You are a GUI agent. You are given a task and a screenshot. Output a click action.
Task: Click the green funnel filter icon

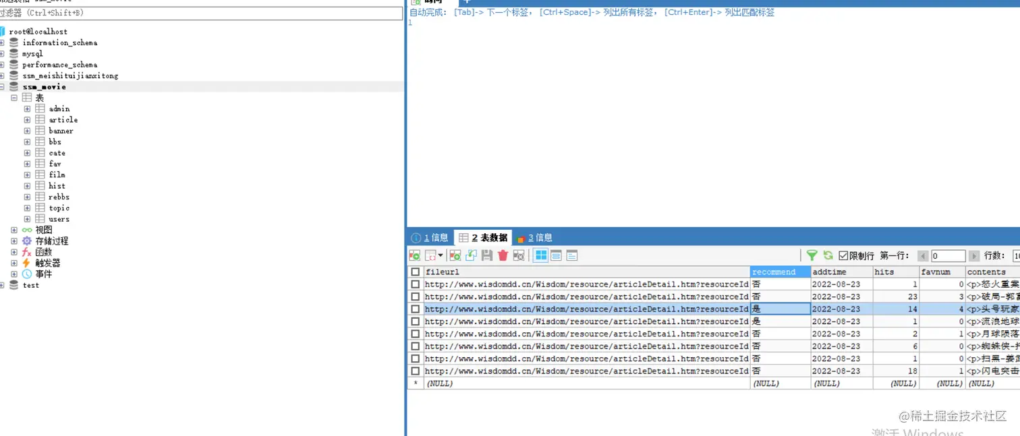pos(812,255)
